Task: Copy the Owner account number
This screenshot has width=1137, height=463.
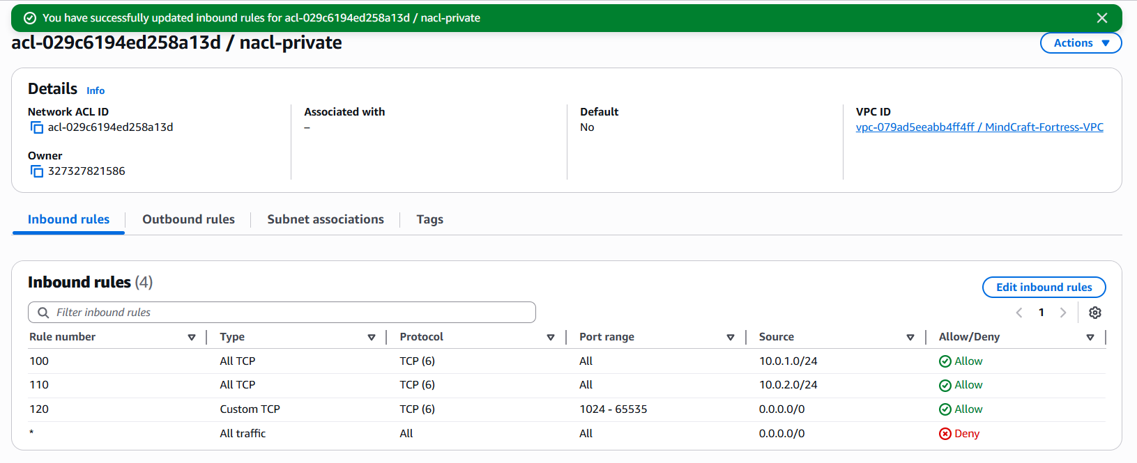Action: [37, 171]
